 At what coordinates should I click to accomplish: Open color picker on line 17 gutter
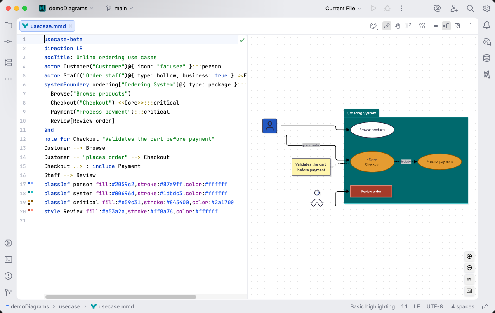pos(31,182)
